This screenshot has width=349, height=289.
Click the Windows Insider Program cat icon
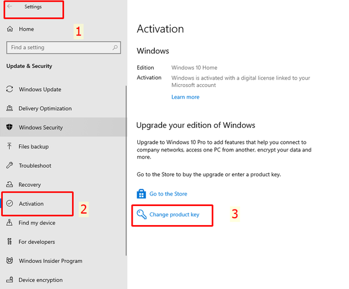point(9,261)
